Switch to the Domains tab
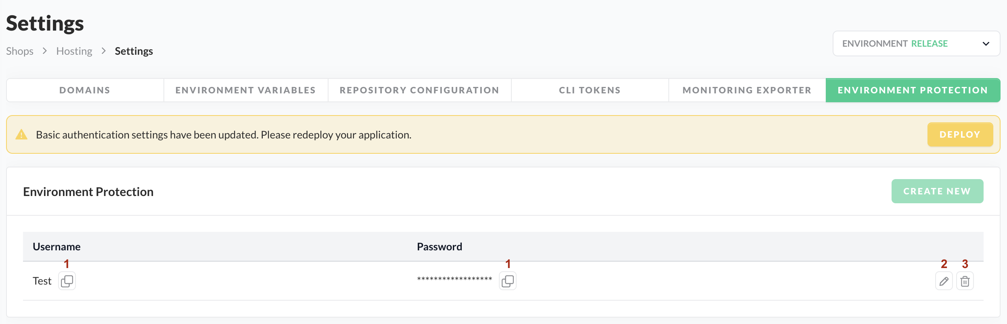 (x=85, y=90)
